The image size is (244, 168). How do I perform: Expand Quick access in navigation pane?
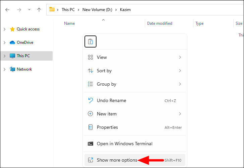coord(4,29)
